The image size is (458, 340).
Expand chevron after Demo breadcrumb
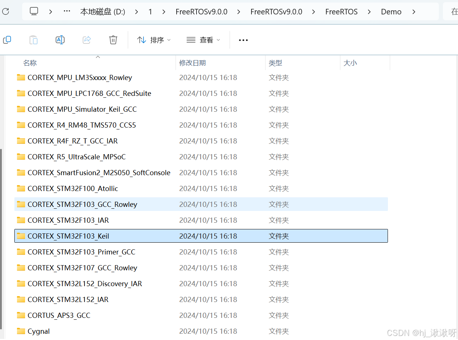tap(414, 12)
